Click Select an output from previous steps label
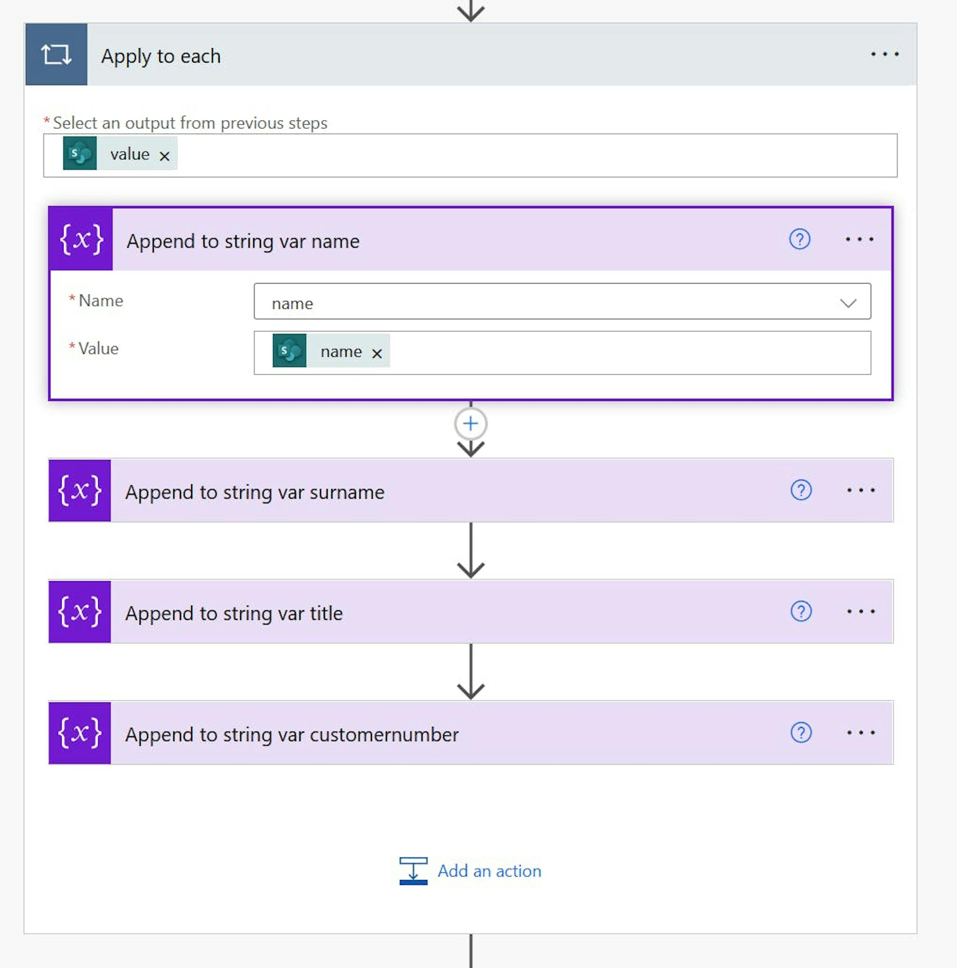 [190, 123]
